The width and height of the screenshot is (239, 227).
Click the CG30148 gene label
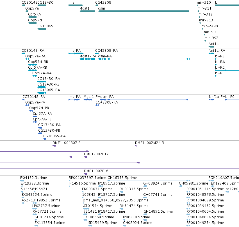(x=29, y=3)
